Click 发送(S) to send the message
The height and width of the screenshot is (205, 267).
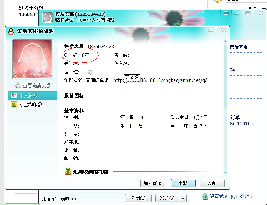[167, 198]
